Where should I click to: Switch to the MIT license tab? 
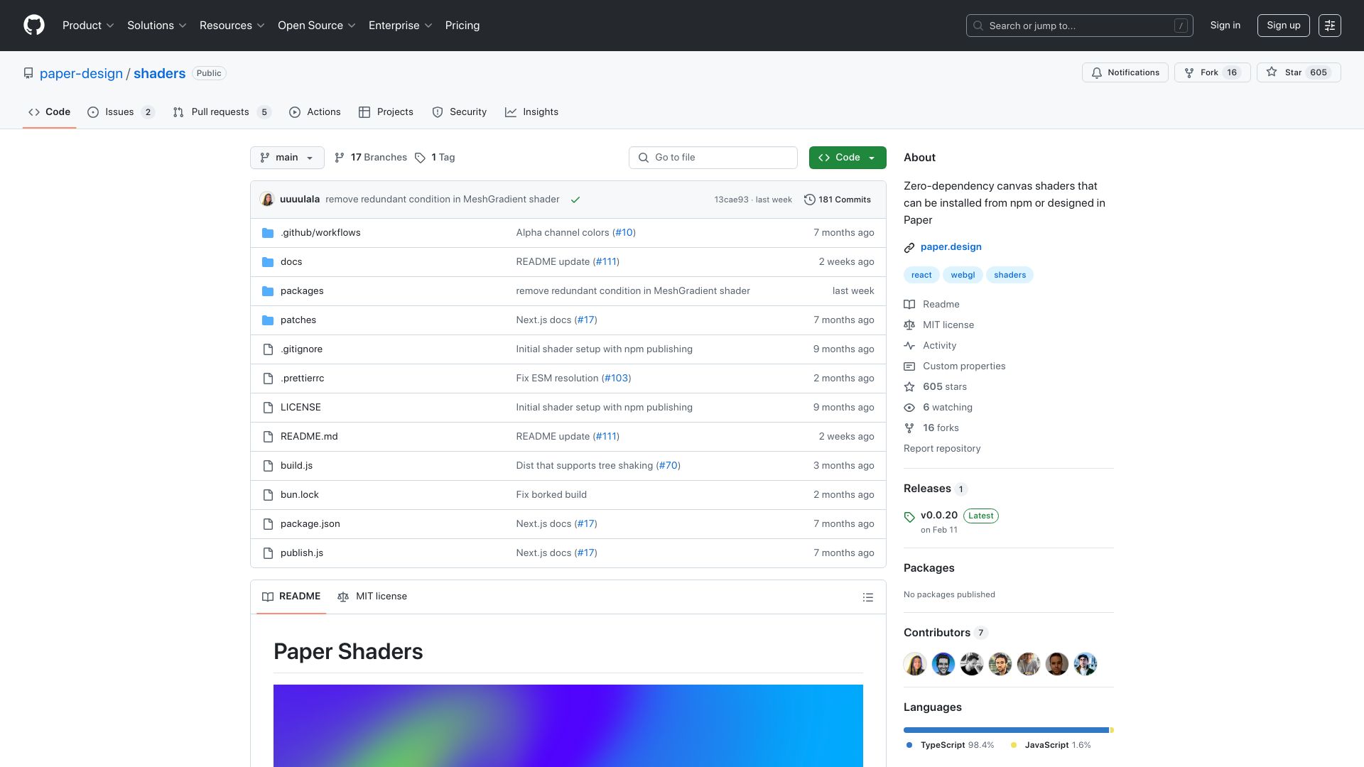(372, 597)
